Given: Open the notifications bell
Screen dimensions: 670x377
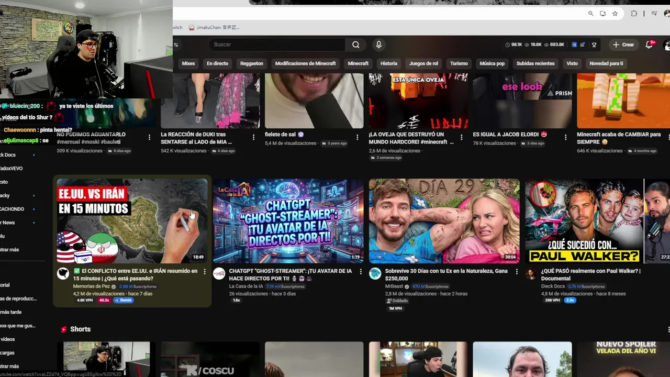Looking at the screenshot, I should [x=649, y=45].
